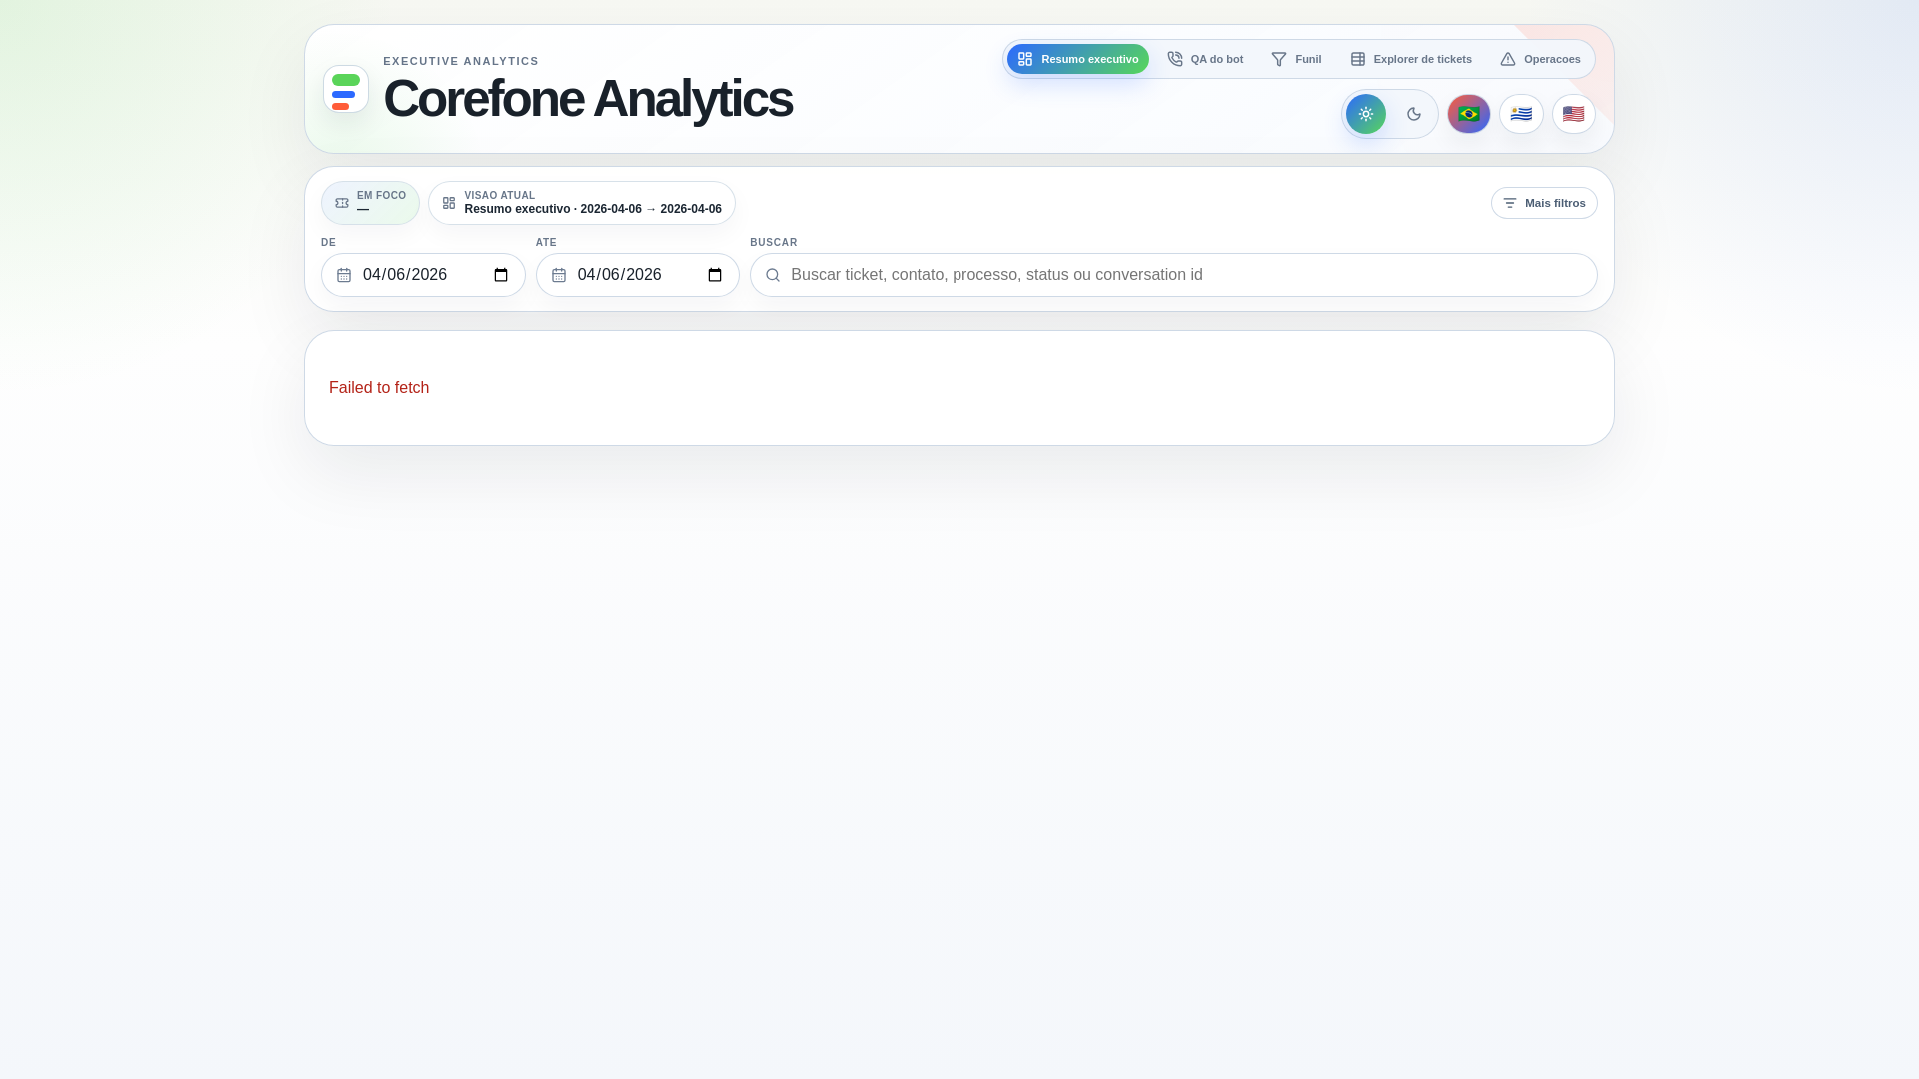Switch to dark theme moon icon
This screenshot has height=1079, width=1919.
[1414, 114]
